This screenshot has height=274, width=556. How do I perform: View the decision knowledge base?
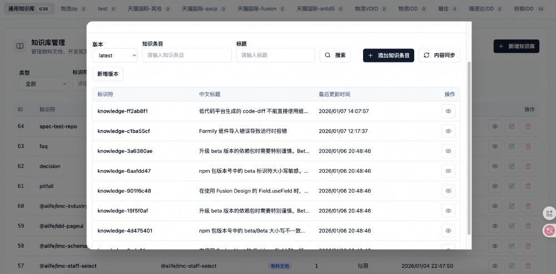495,166
